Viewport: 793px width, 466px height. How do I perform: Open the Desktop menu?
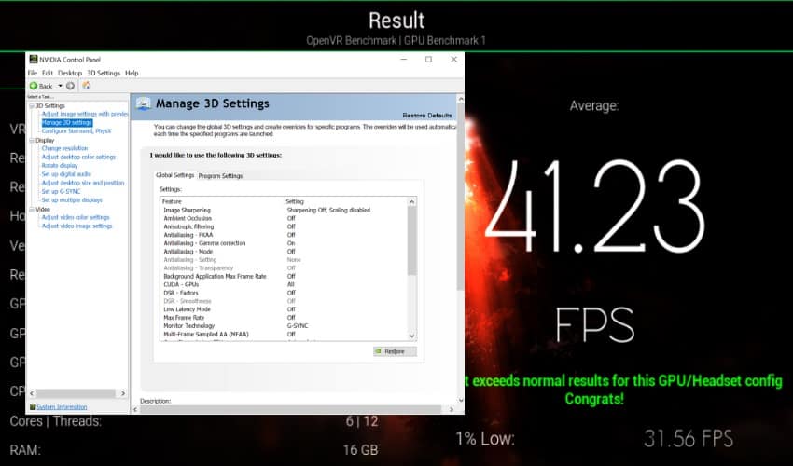(x=70, y=73)
